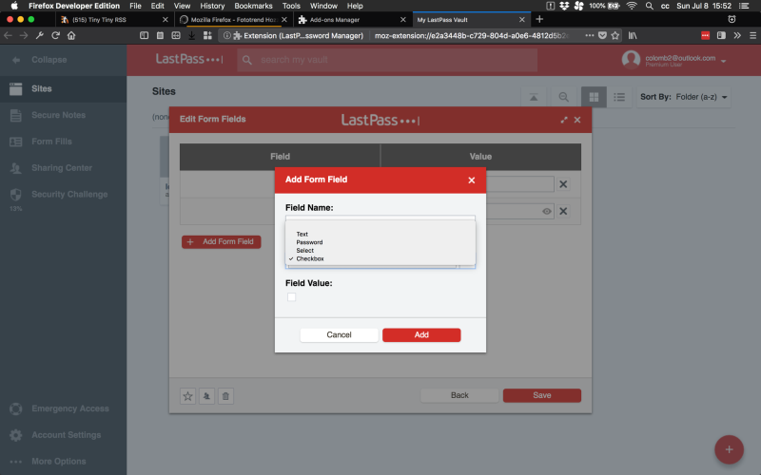Cancel the Add Form Field dialog
761x475 pixels.
tap(339, 335)
